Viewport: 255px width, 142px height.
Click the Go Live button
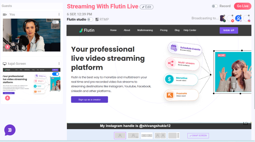click(x=242, y=6)
